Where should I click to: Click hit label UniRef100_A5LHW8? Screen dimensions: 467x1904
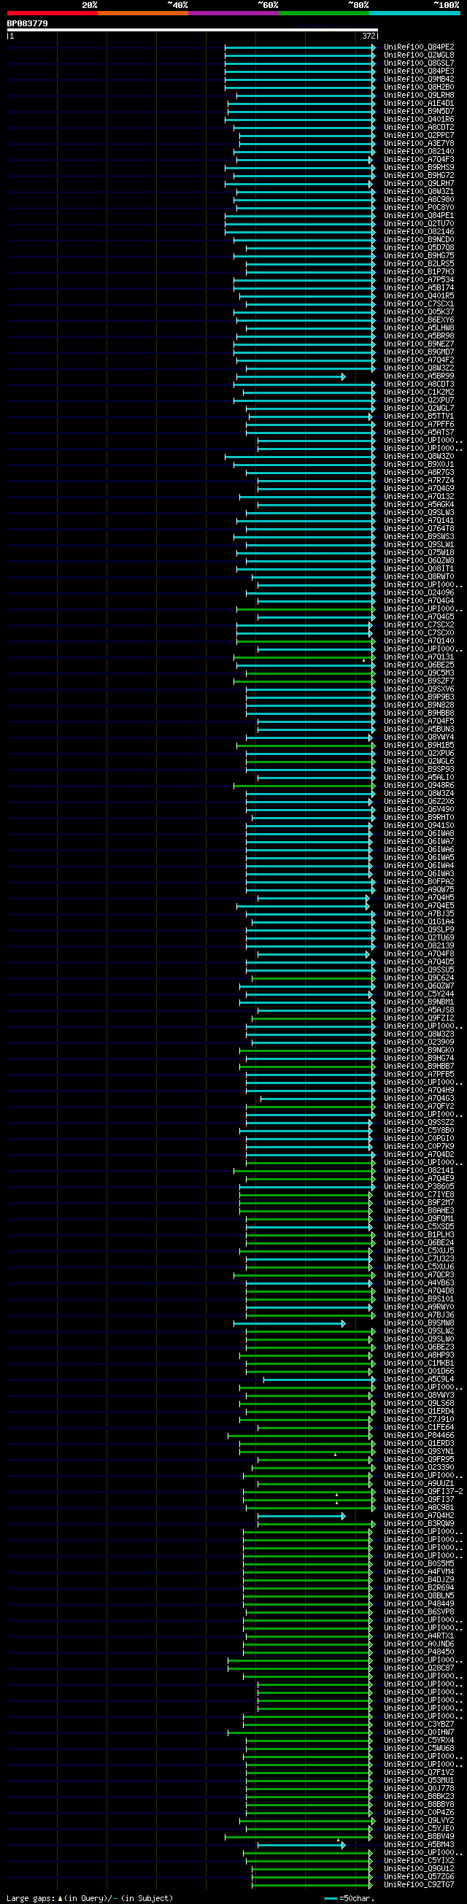[x=419, y=328]
